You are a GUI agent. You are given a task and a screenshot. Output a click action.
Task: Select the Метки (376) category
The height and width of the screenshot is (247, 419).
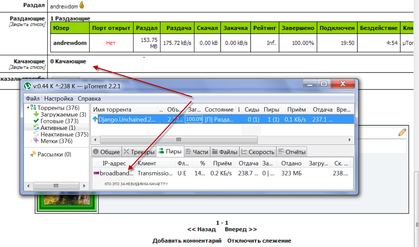(x=57, y=141)
